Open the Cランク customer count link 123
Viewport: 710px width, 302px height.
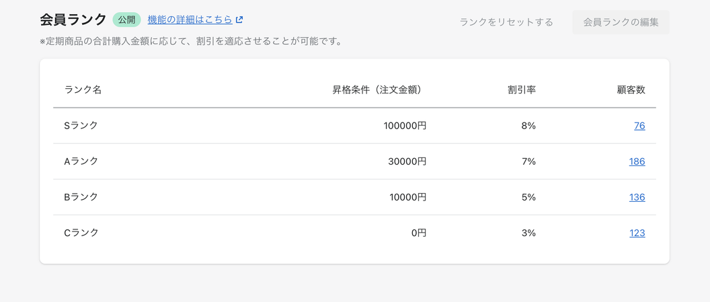coord(637,233)
